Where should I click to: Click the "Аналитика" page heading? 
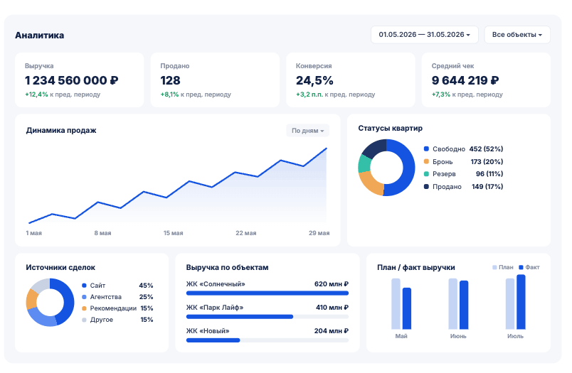coord(39,36)
